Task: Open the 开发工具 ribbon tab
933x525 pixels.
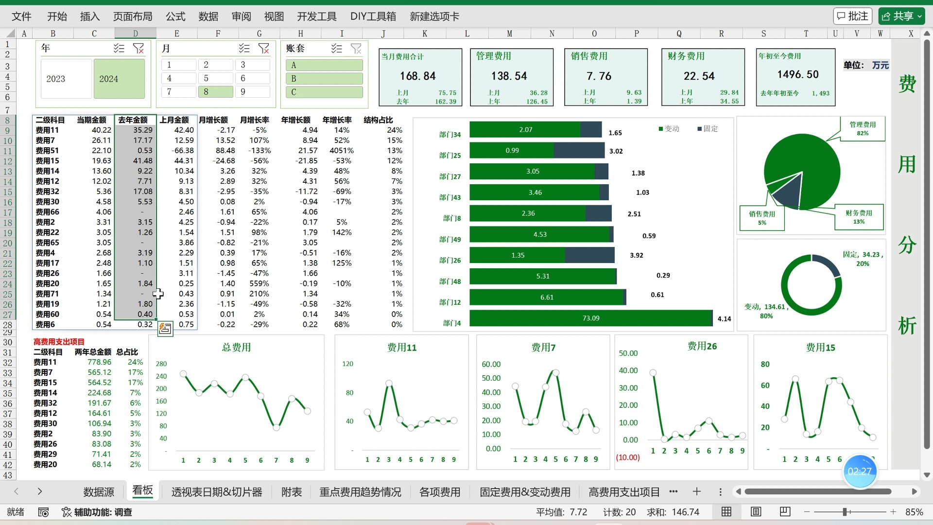Action: pos(317,17)
